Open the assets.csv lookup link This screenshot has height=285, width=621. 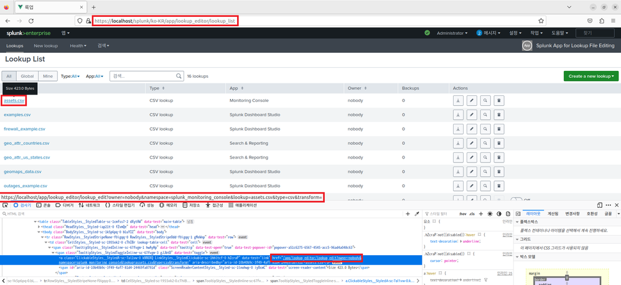point(14,100)
